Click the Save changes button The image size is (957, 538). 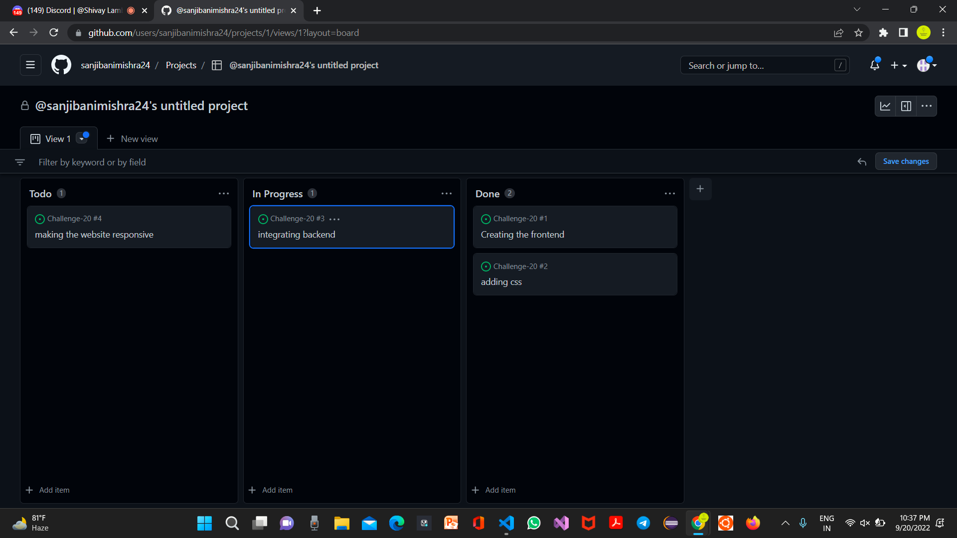[906, 161]
